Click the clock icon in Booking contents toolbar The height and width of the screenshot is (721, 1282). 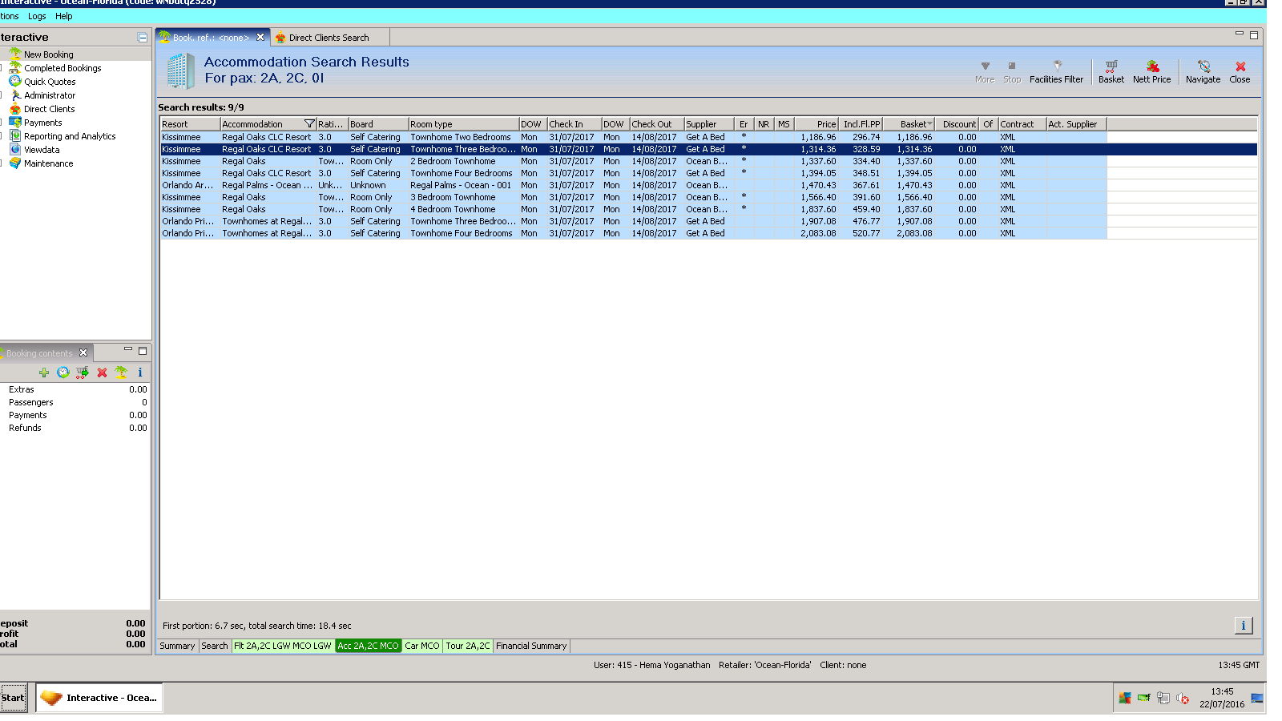(x=63, y=373)
